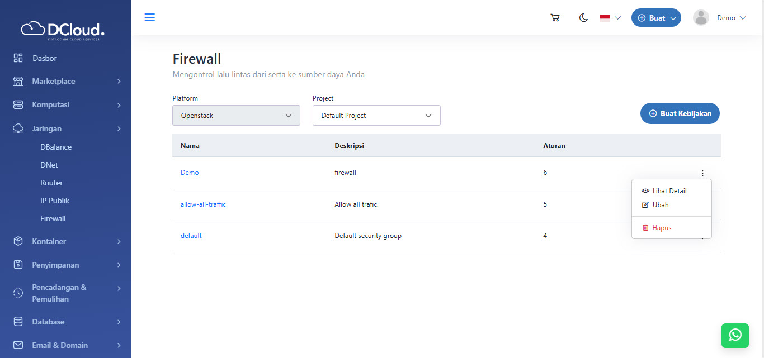Click the hamburger menu icon

tap(149, 17)
